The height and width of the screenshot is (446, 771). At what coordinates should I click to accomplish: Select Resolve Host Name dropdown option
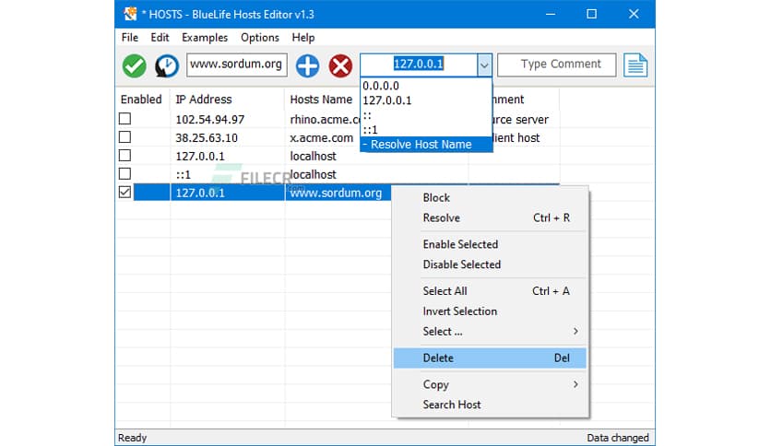pos(426,145)
